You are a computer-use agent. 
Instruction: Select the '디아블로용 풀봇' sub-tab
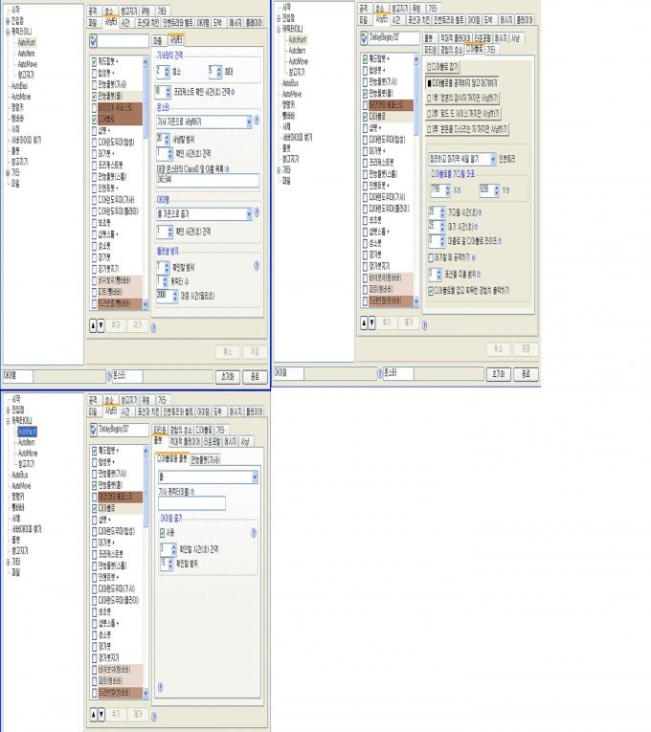(x=172, y=459)
